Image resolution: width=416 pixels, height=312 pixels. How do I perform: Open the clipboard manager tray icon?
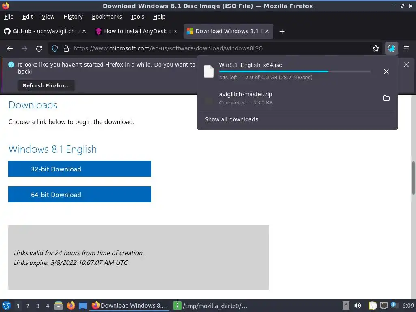[x=373, y=305]
